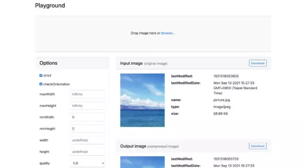The height and width of the screenshot is (168, 306).
Task: Click the checkOrientation label text
Action: coord(56,84)
